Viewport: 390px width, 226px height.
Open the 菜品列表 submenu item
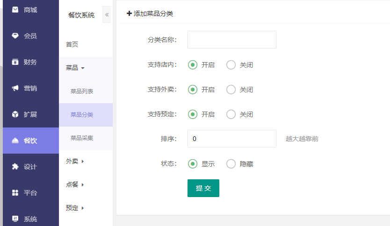[x=82, y=92]
